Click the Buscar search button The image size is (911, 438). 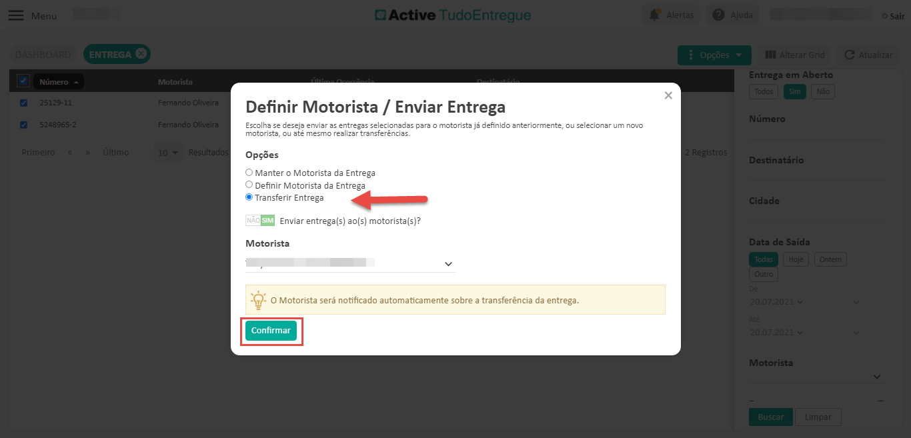(x=770, y=417)
